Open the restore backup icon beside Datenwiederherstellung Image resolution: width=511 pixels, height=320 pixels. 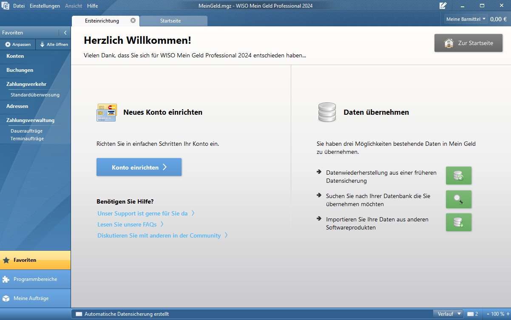pyautogui.click(x=458, y=176)
